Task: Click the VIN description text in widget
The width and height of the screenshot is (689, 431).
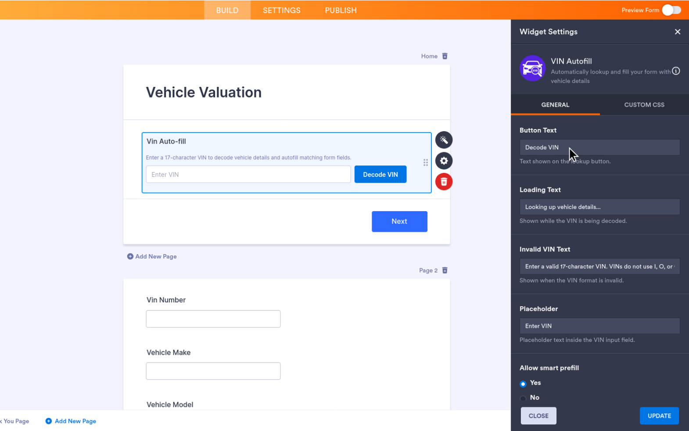Action: click(248, 158)
